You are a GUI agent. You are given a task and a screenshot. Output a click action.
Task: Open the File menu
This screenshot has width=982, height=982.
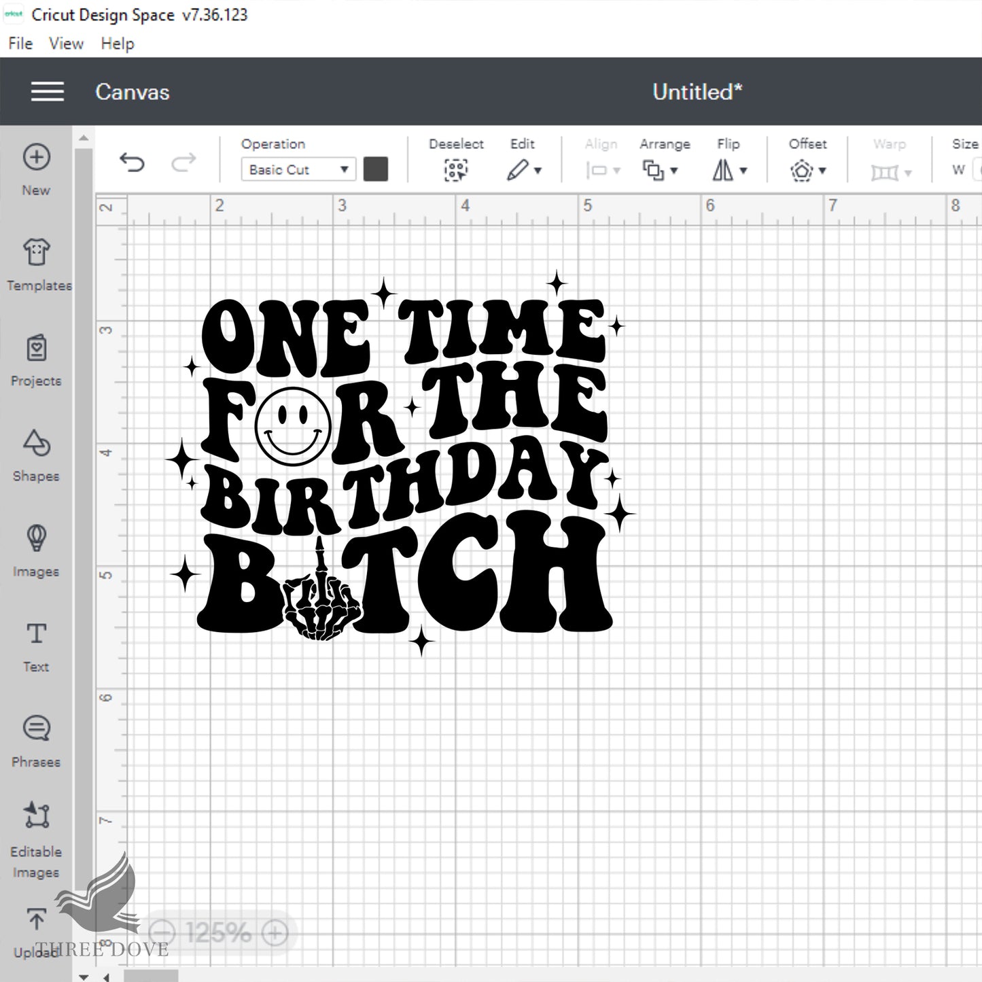coord(20,43)
